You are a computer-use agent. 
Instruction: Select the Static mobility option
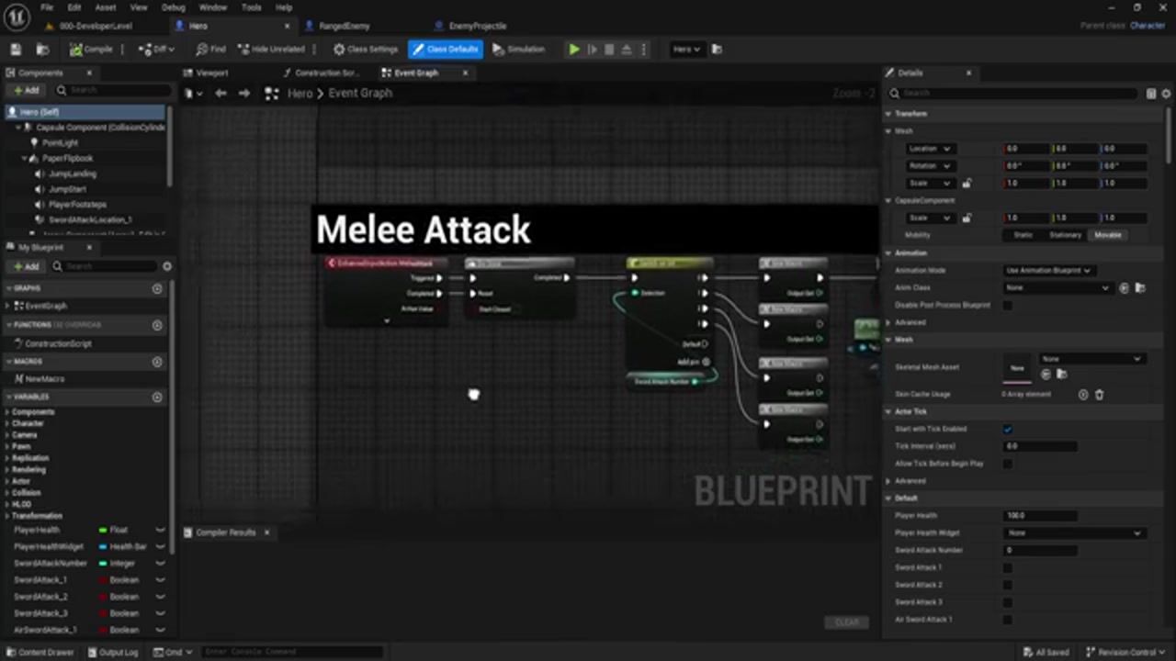(x=1021, y=235)
